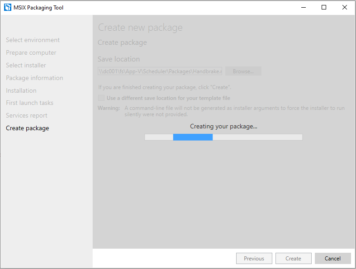Viewport: 356px width, 269px height.
Task: Close the MSIX Packaging Tool window
Action: [345, 7]
